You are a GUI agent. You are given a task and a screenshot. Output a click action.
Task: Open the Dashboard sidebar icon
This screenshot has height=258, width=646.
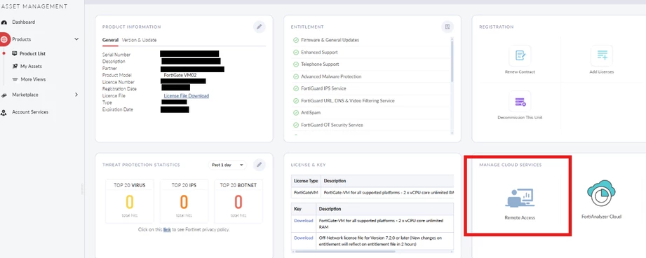(x=4, y=22)
